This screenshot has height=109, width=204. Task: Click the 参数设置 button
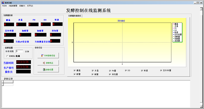48,70
